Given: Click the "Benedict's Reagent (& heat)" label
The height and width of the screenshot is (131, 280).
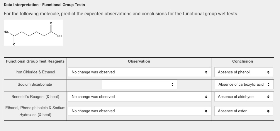Looking at the screenshot, I should click(x=35, y=96).
